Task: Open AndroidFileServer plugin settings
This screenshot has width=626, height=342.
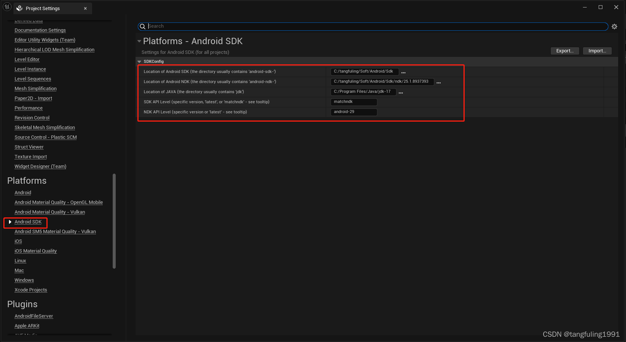Action: click(x=34, y=316)
